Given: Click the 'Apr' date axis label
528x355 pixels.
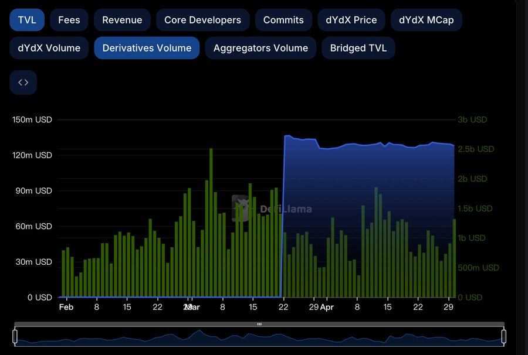Looking at the screenshot, I should click(x=327, y=307).
